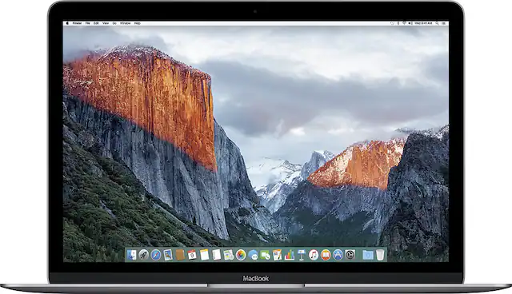Open the Finder menu

coord(77,23)
